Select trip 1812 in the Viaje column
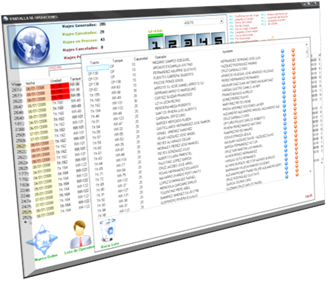Viewport: 332px width, 283px height. click(19, 123)
